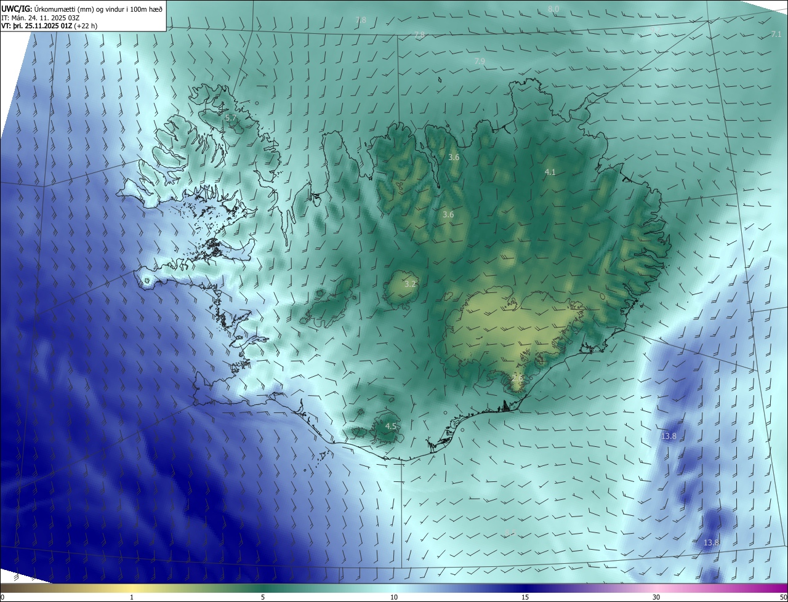Viewport: 788px width, 602px height.
Task: Click the northern 3.6 value near the coast
Action: [x=454, y=158]
